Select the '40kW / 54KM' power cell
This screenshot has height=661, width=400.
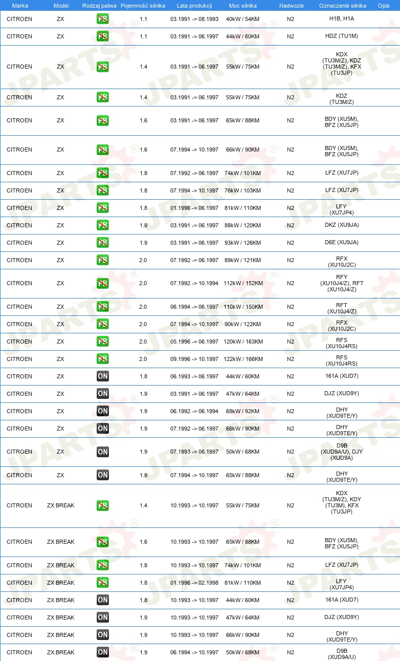pyautogui.click(x=243, y=19)
